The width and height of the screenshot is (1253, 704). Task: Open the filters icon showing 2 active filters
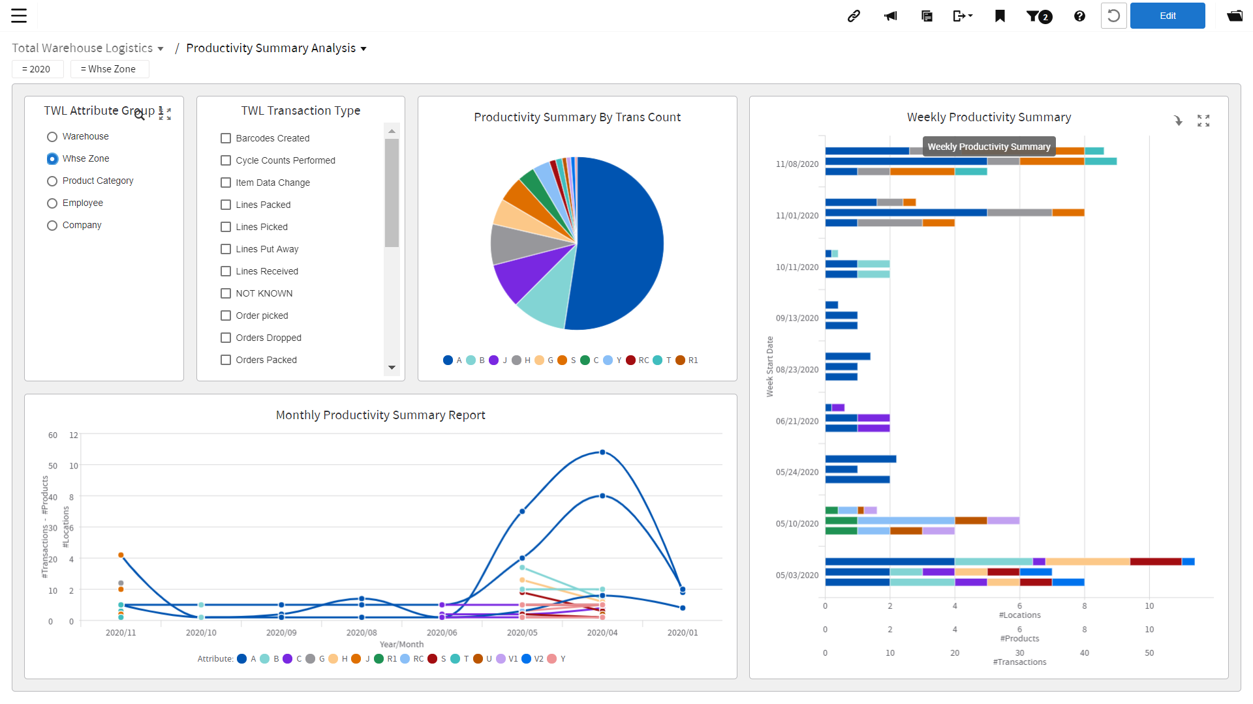click(x=1038, y=16)
